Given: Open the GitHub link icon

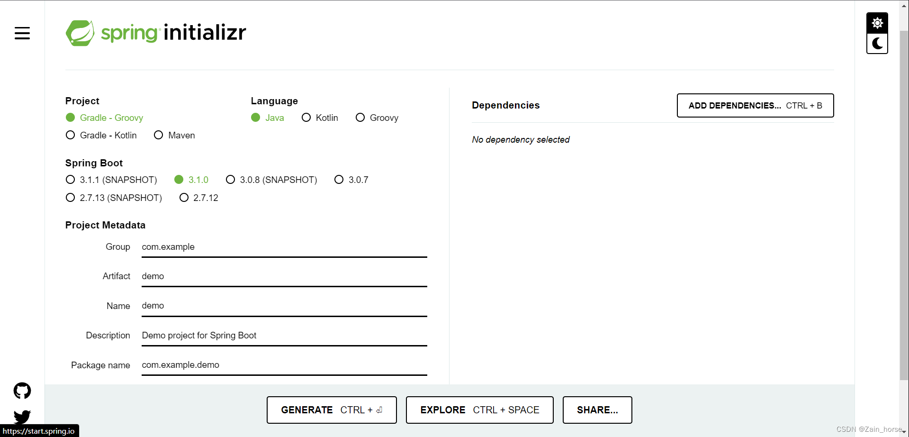Looking at the screenshot, I should [22, 391].
